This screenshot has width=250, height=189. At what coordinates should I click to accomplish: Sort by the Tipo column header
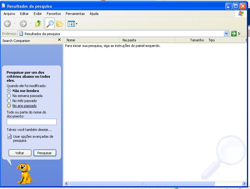pyautogui.click(x=224, y=40)
